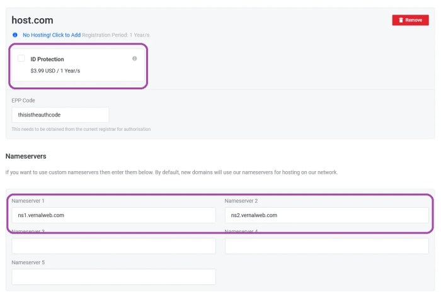Image resolution: width=441 pixels, height=297 pixels.
Task: Click the empty Nameserver 4 field
Action: click(x=326, y=246)
